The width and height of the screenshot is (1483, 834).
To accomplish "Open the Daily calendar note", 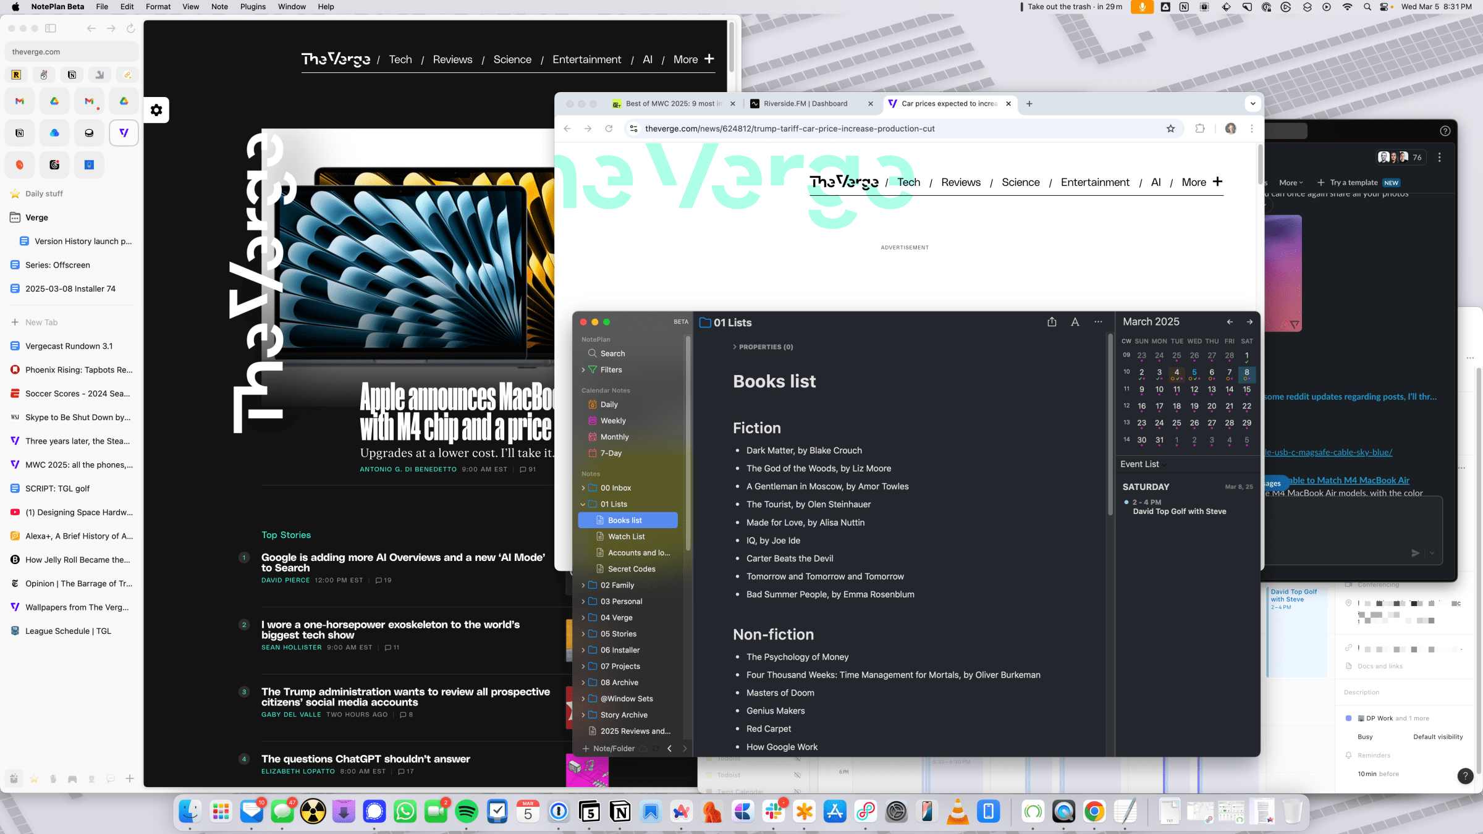I will (x=609, y=405).
